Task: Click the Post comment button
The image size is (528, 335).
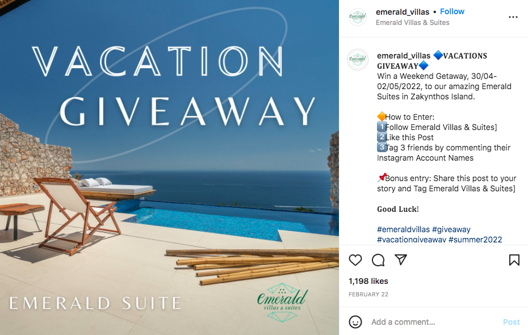Action: pyautogui.click(x=511, y=322)
